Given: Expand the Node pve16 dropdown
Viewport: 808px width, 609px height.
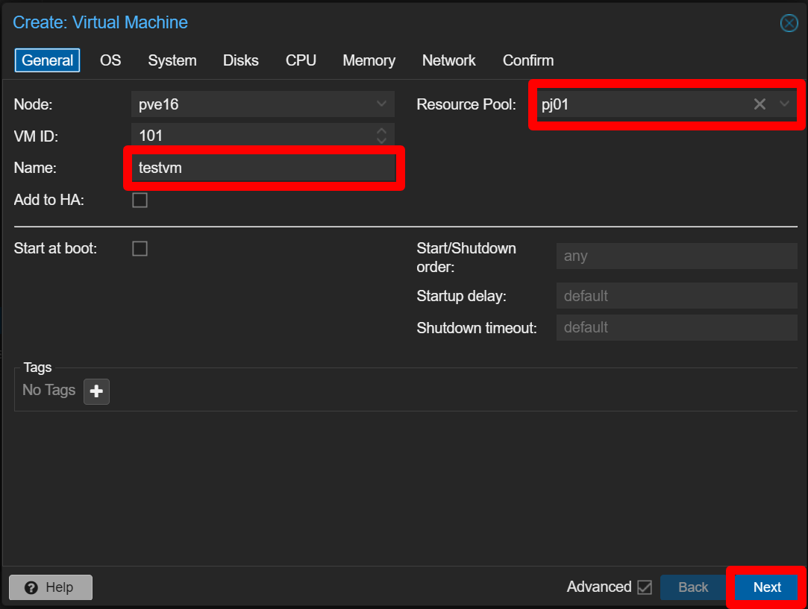Looking at the screenshot, I should point(381,104).
